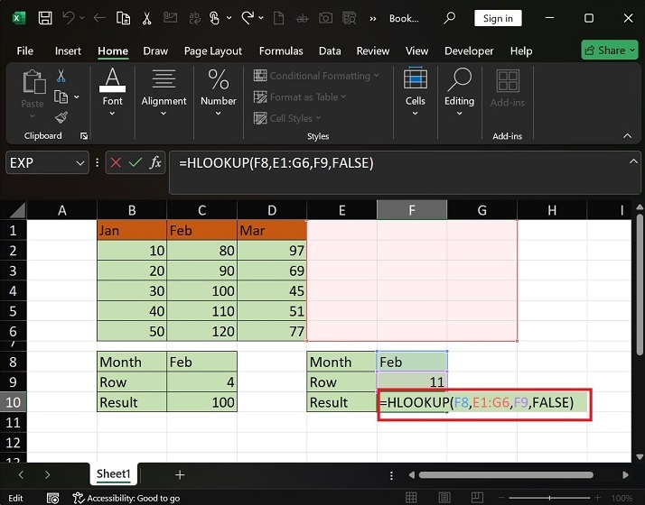Open the Insert Function fx dialog

[155, 162]
